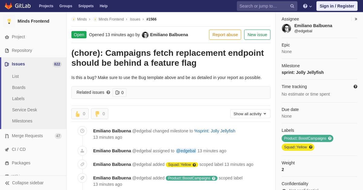Click the CI / CD rocket icon
The image size is (363, 190).
coord(7,150)
